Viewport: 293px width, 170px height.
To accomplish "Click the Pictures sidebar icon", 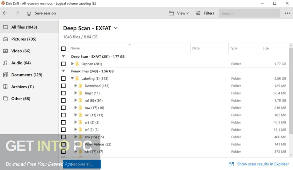I will 6,39.
